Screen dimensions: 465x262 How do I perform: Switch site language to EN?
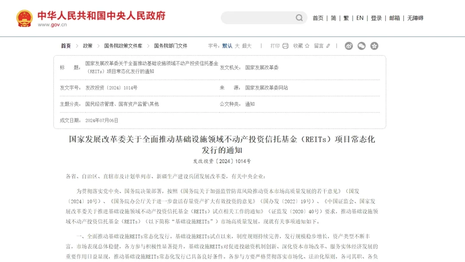point(360,18)
